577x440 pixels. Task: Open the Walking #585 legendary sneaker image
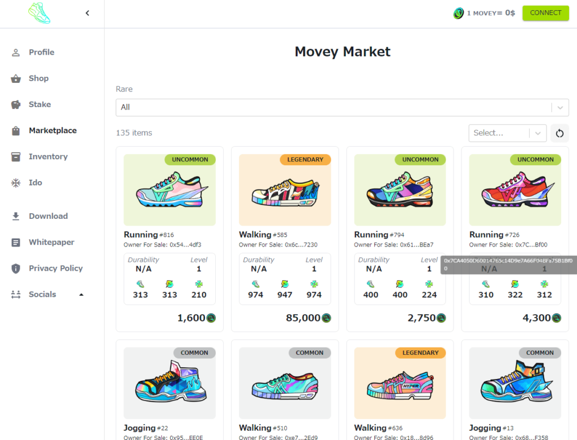[x=285, y=190]
